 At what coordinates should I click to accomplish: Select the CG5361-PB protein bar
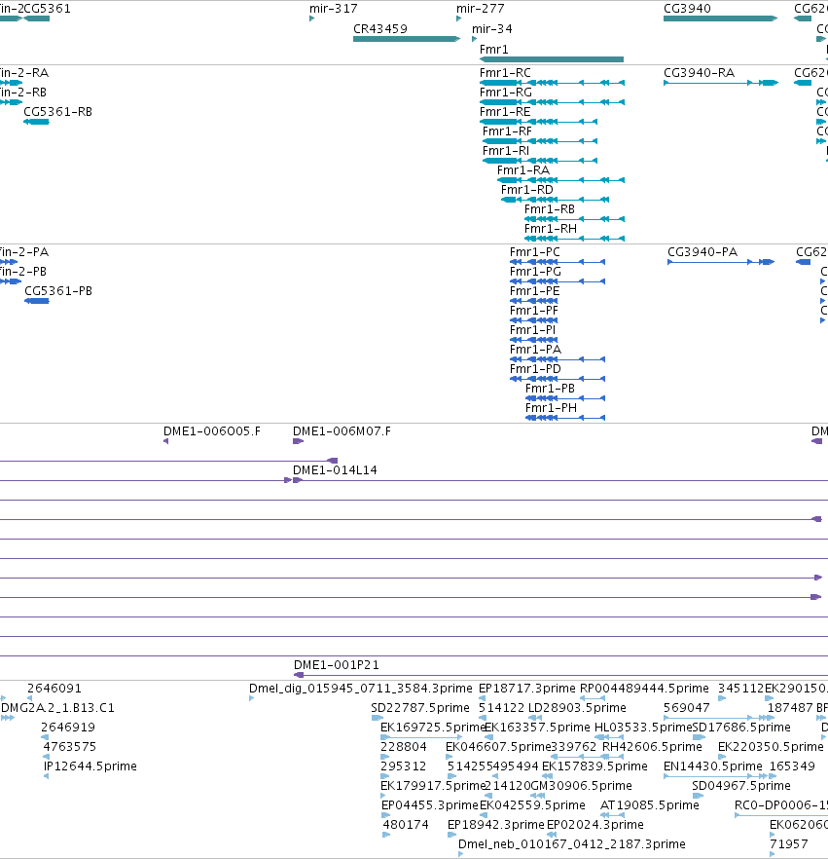point(37,301)
